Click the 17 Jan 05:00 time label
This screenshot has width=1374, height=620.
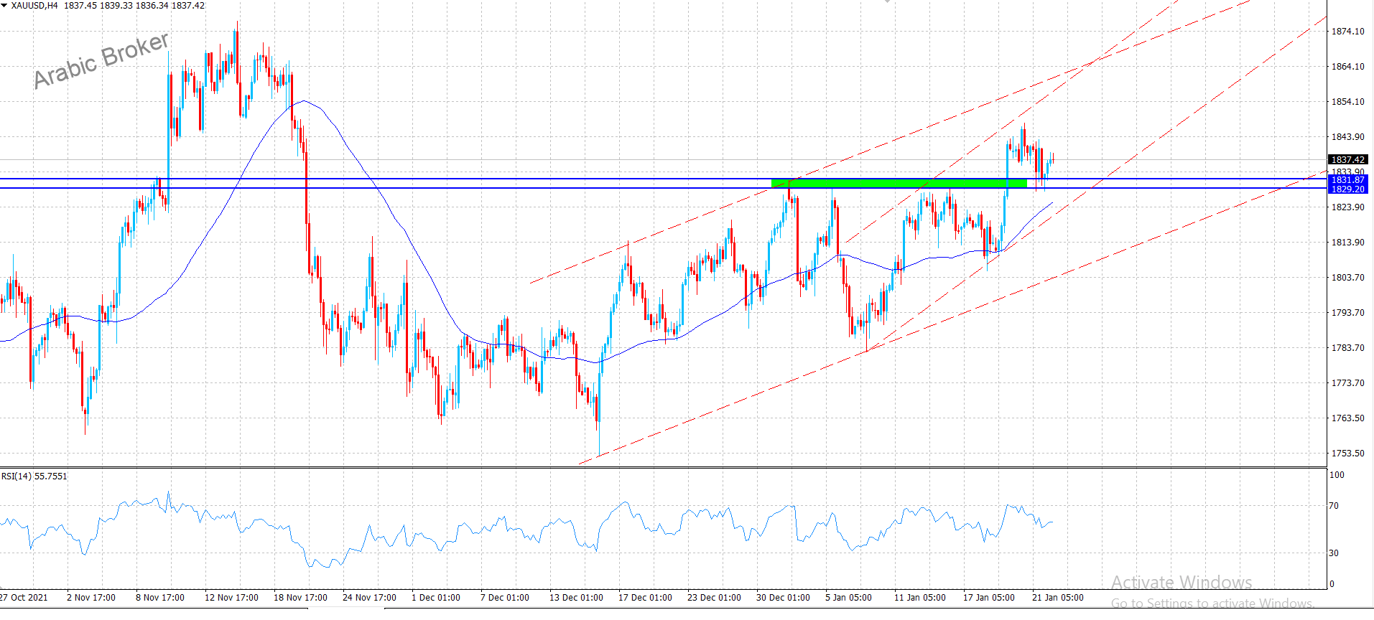click(988, 598)
